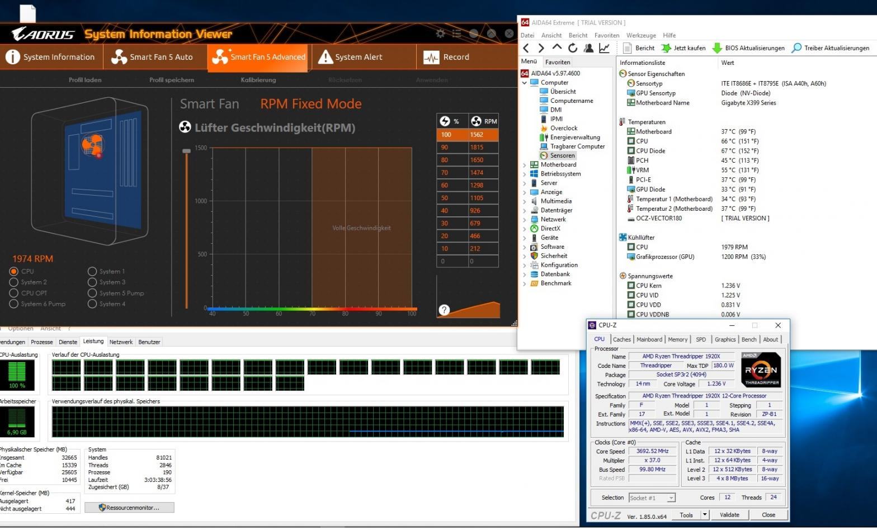Expand Multimedia node in AIDA64 tree
Image resolution: width=877 pixels, height=530 pixels.
(x=525, y=201)
